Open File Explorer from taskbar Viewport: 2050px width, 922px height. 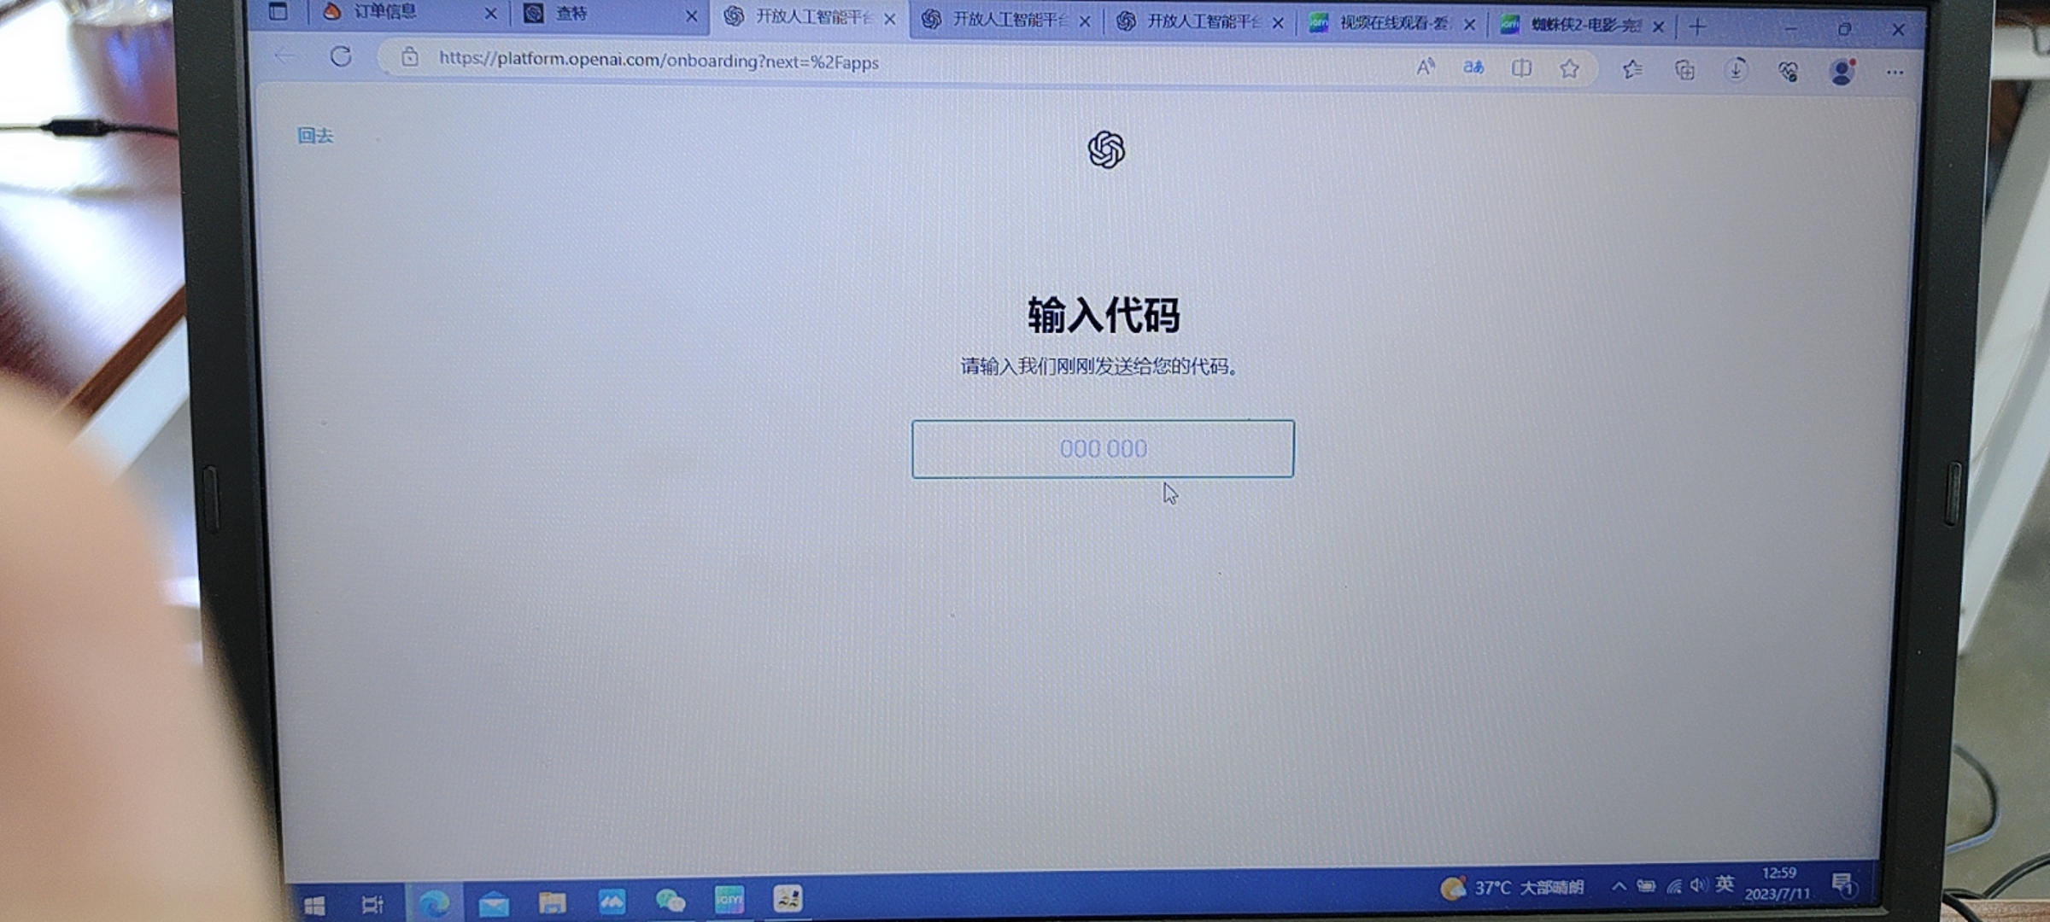pos(552,902)
